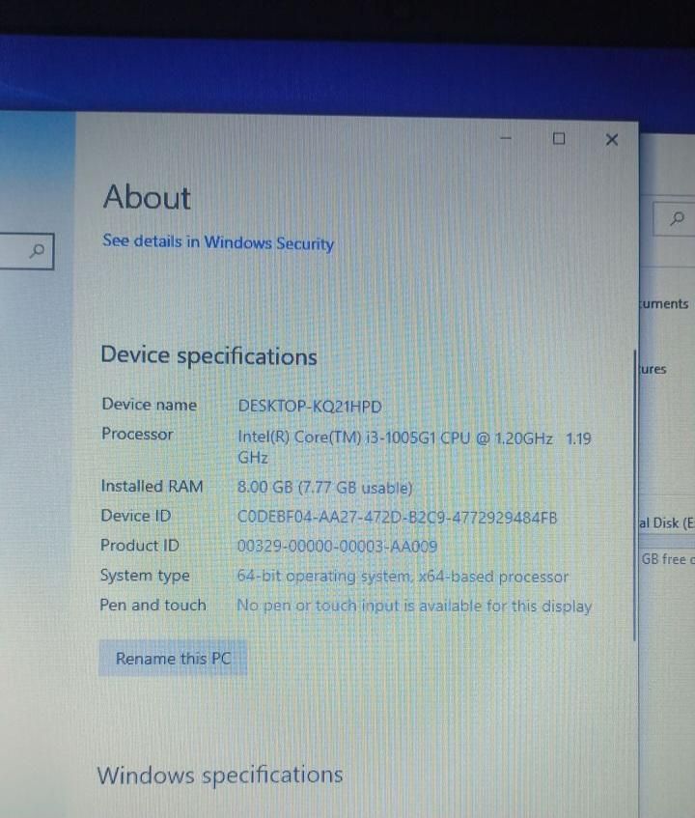Open See details in Windows Security link
This screenshot has height=818, width=695.
pos(218,242)
